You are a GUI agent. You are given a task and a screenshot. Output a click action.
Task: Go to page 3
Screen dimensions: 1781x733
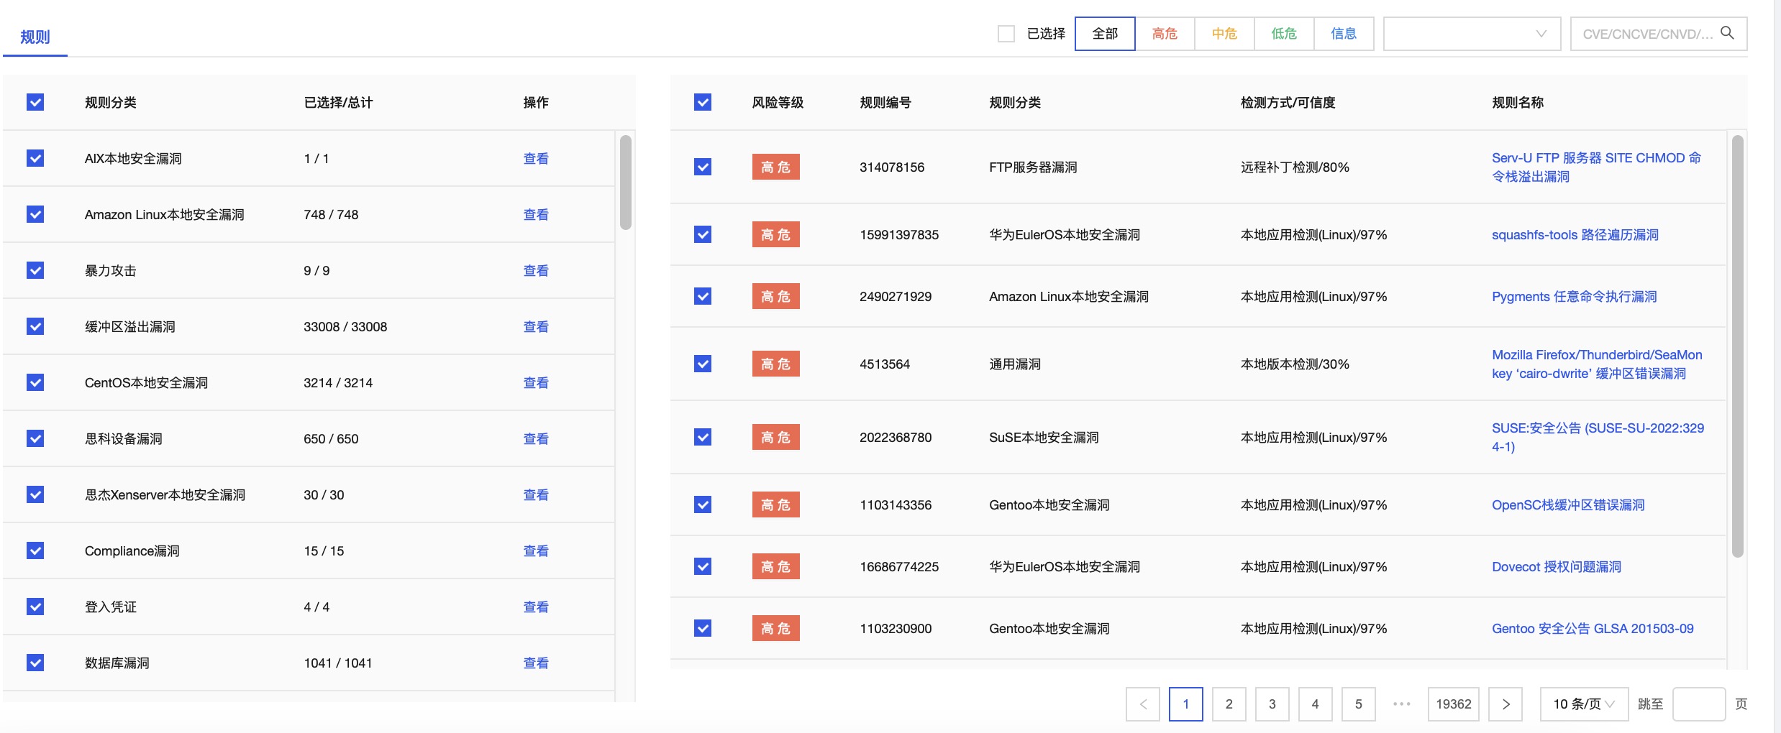[x=1272, y=704]
